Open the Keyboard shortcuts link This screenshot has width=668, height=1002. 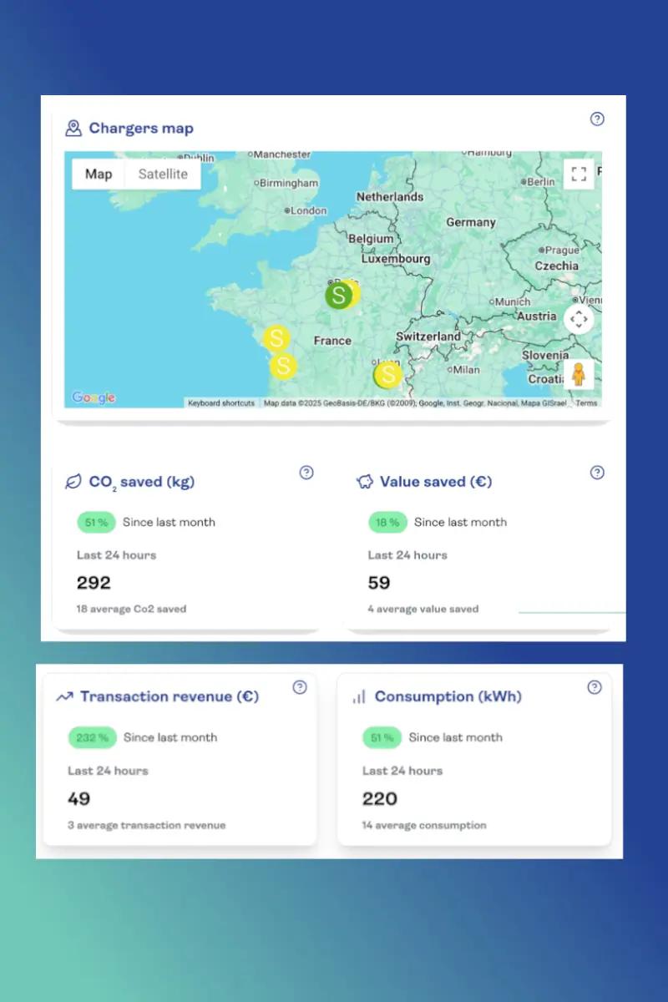point(221,403)
